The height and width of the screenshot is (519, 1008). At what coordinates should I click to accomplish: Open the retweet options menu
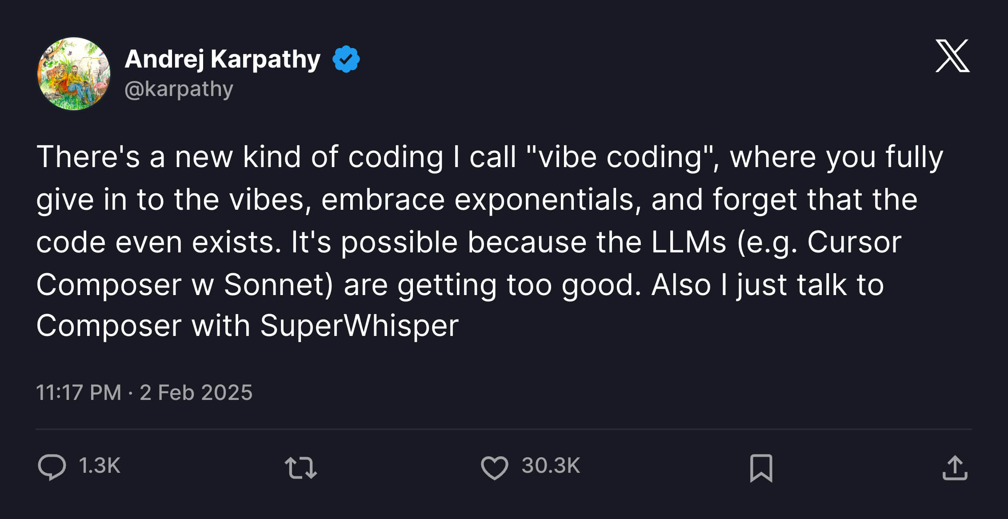[x=300, y=467]
